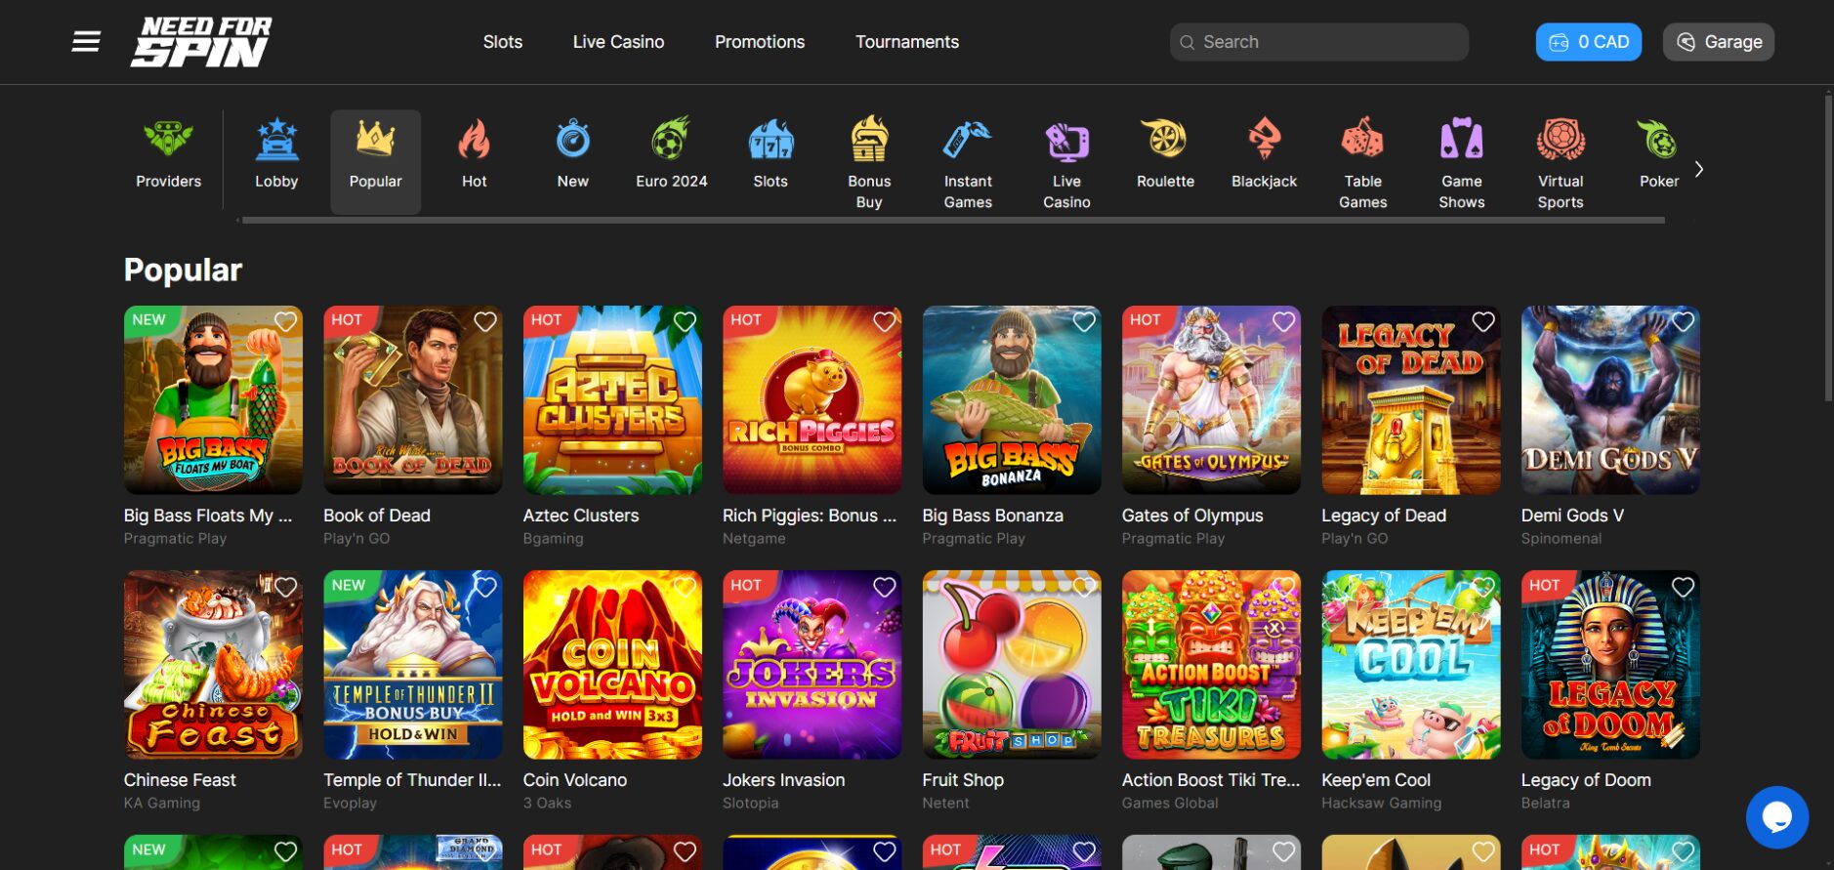The height and width of the screenshot is (870, 1834).
Task: Open the Tournaments navigation item
Action: pyautogui.click(x=906, y=42)
